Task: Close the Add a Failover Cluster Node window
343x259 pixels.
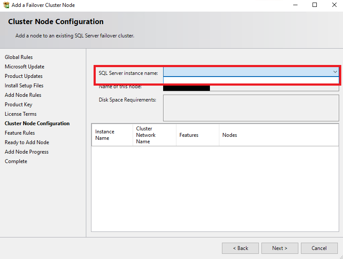Action: tap(334, 5)
